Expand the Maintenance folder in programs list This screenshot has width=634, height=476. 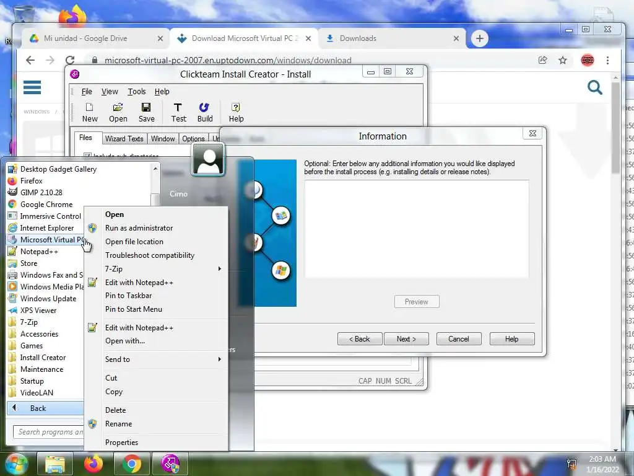[41, 369]
